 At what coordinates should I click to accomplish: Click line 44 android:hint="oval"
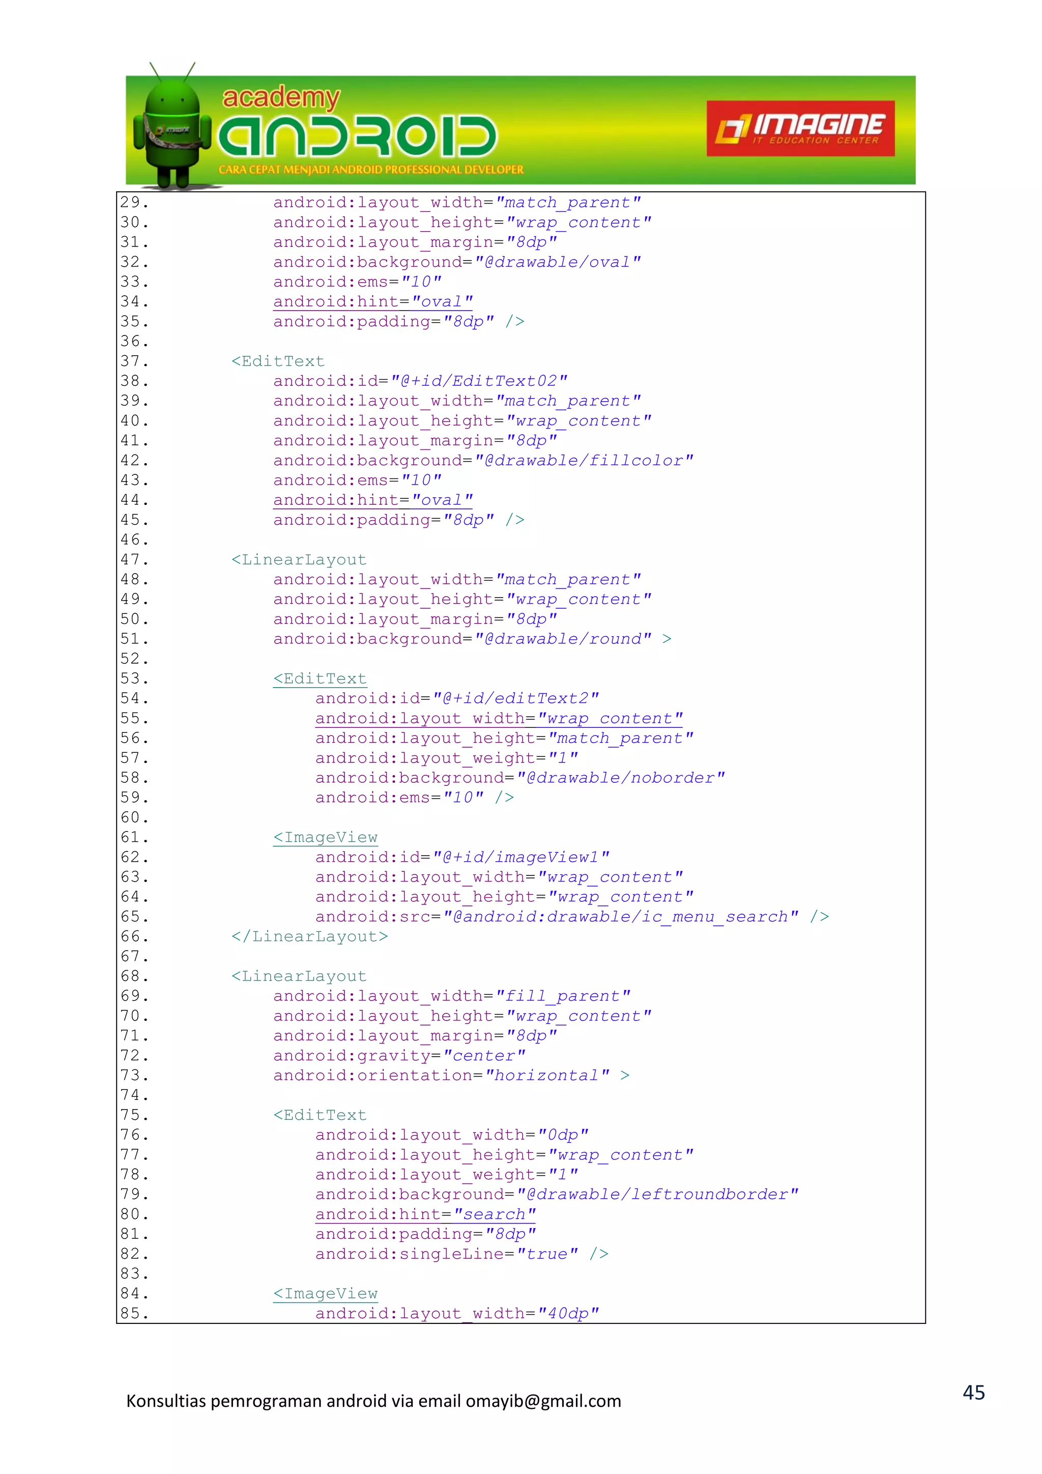coord(373,500)
